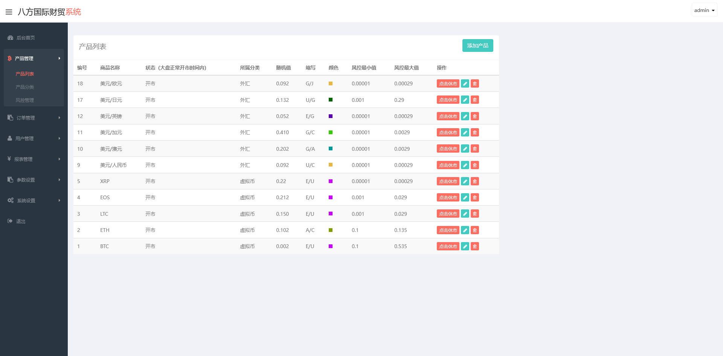Click the purple color swatch for 美元/英镑
The image size is (723, 356).
point(331,116)
